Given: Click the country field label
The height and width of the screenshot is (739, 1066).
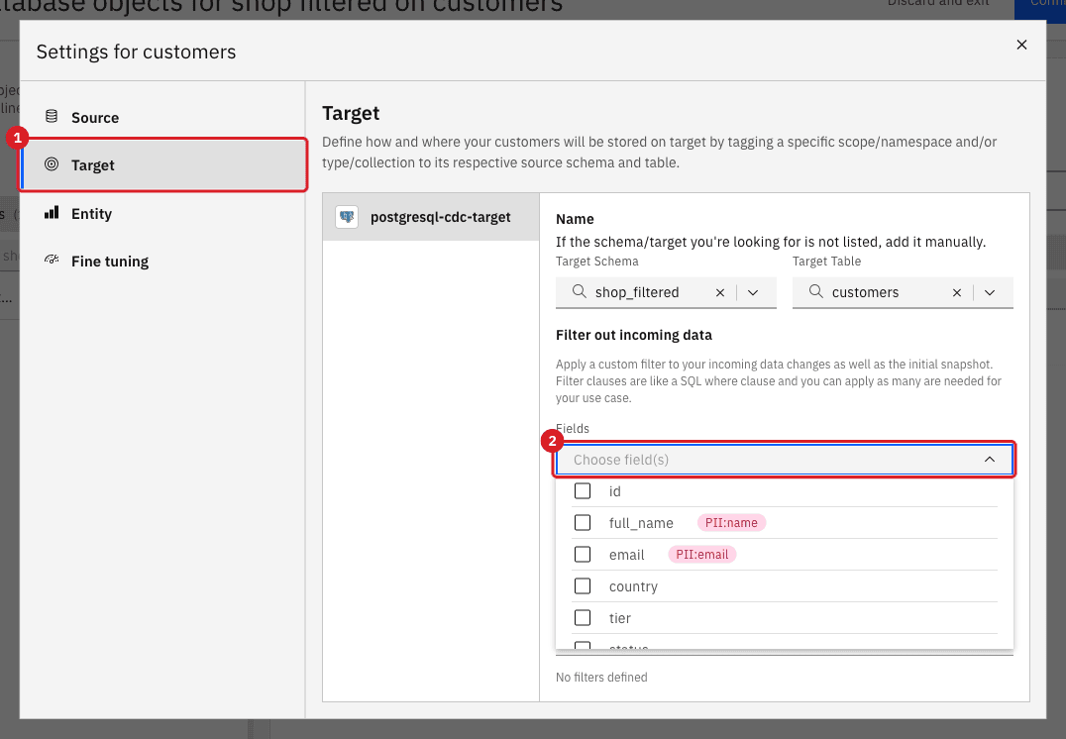Looking at the screenshot, I should click(x=634, y=586).
